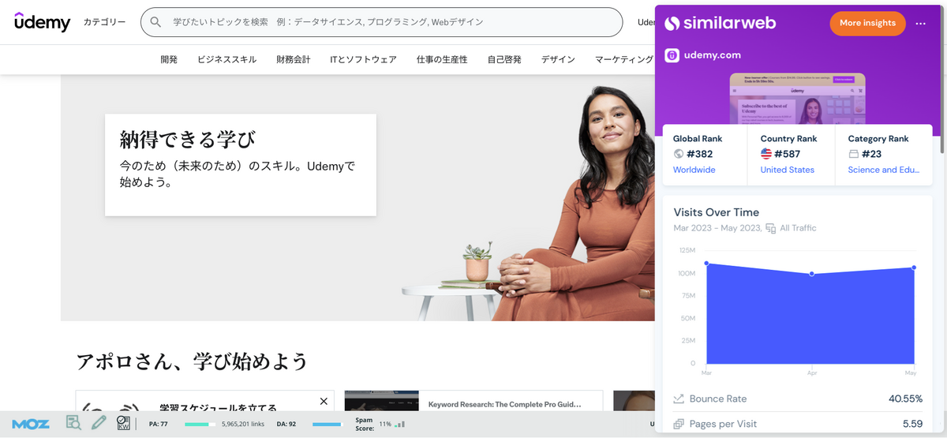Open the Science and Edu... category link
Viewport: 947px width, 438px height.
[885, 170]
